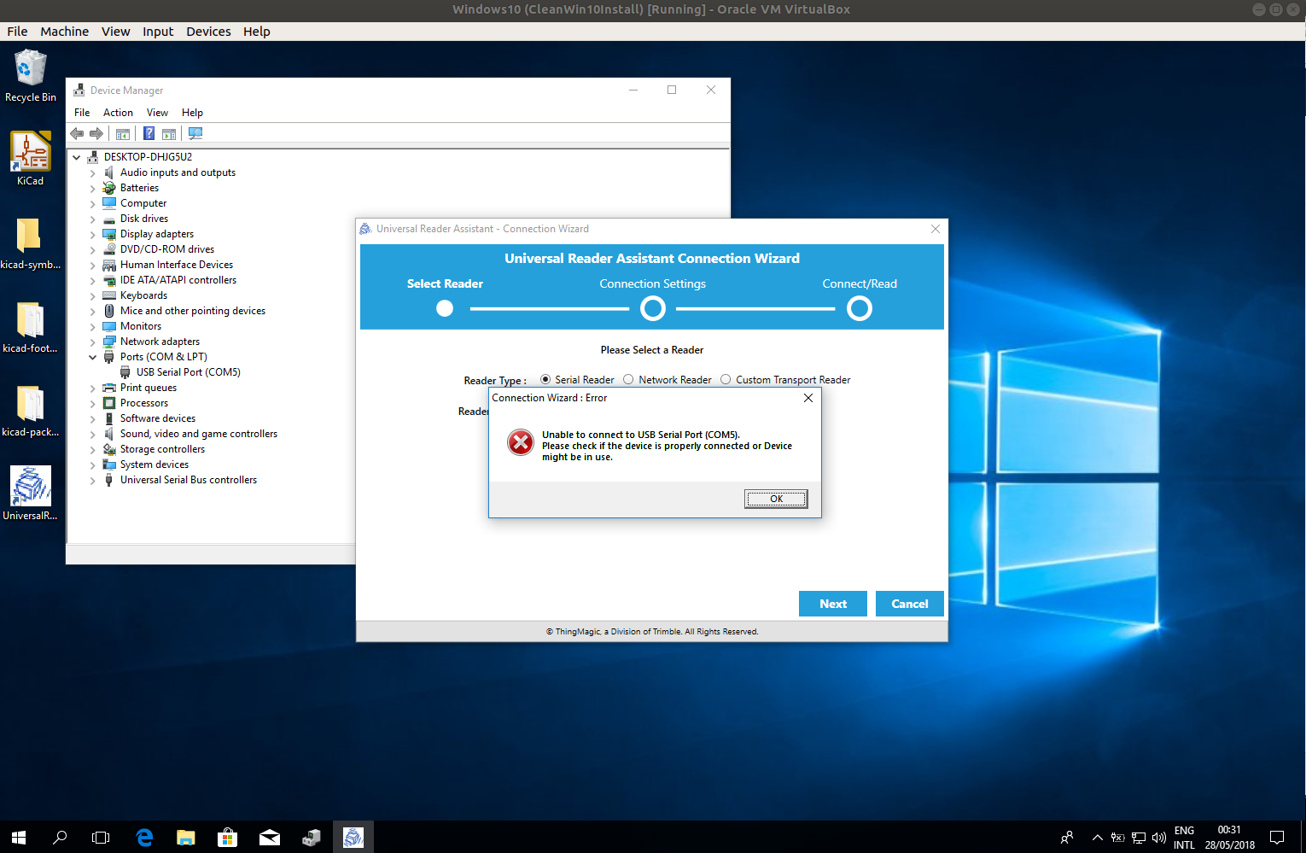Select the kicad-pack... folder on desktop
The image size is (1306, 853).
pyautogui.click(x=31, y=411)
